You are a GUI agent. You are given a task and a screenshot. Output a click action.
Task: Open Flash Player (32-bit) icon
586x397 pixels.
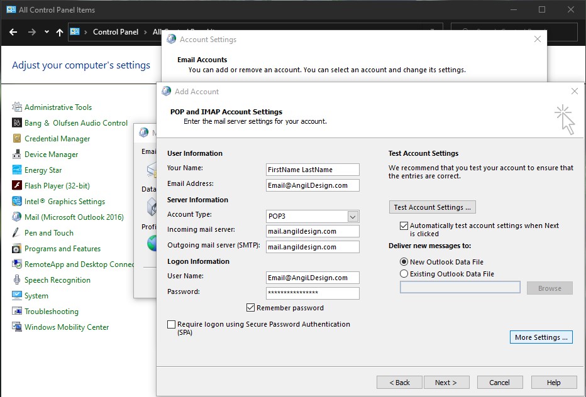pyautogui.click(x=17, y=185)
